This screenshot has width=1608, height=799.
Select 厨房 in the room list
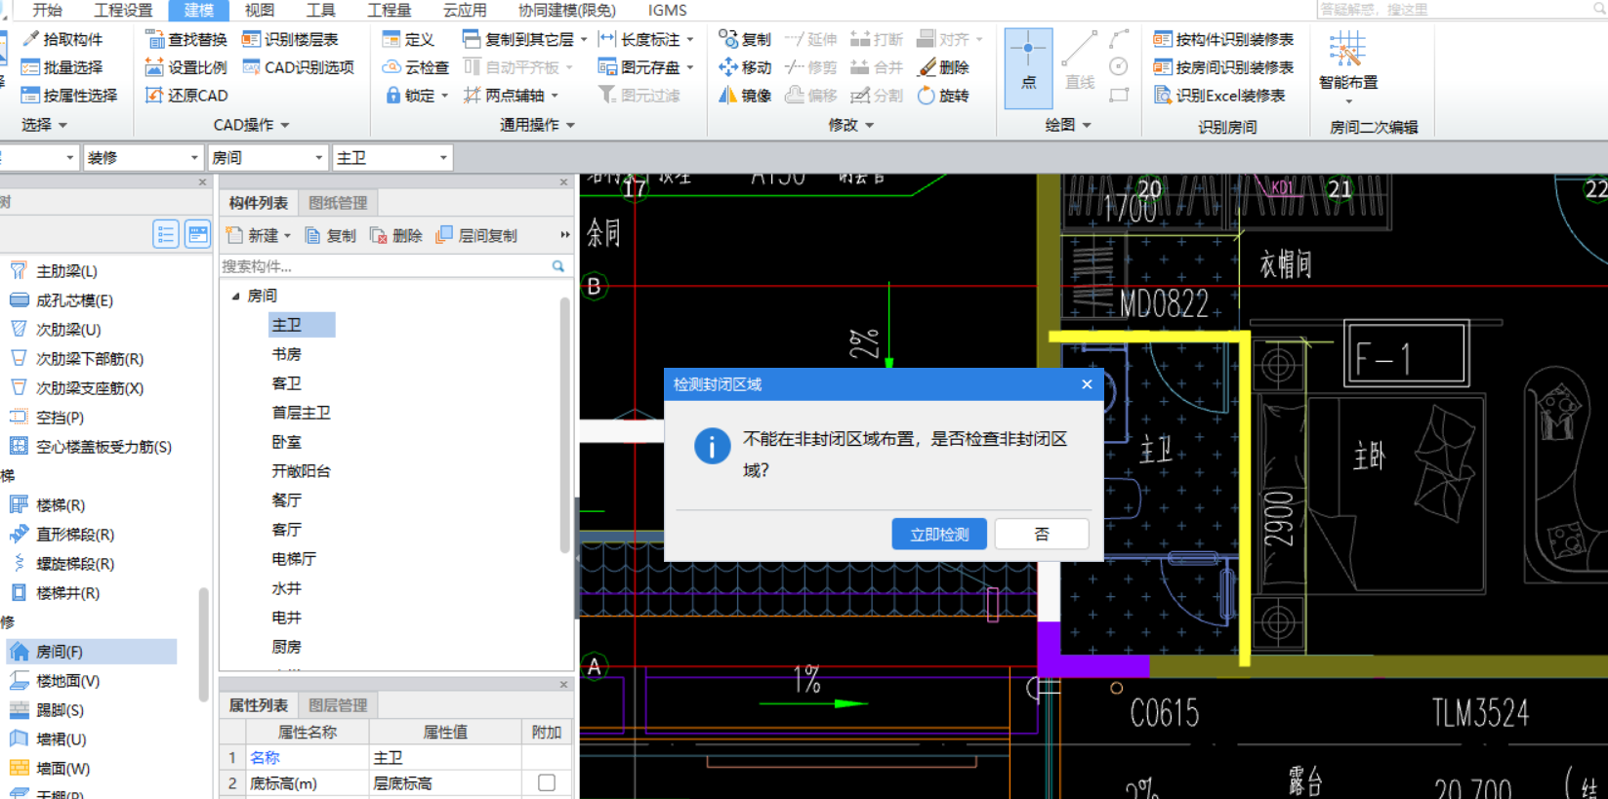click(286, 647)
